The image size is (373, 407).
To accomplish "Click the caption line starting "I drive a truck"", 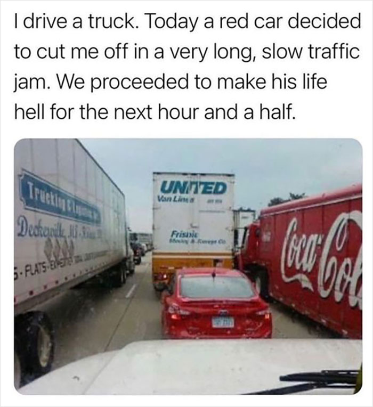I will [188, 22].
